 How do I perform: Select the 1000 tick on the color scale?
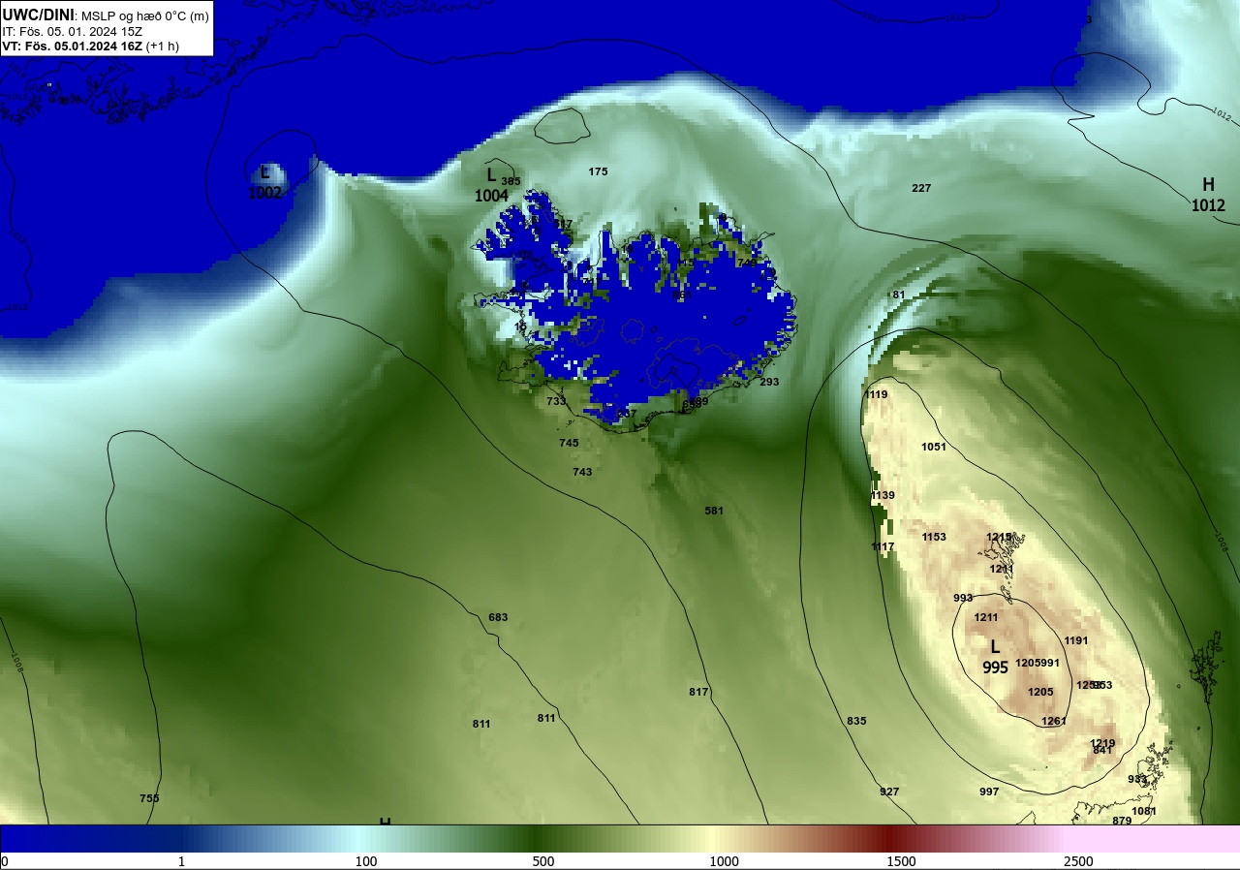coord(724,861)
